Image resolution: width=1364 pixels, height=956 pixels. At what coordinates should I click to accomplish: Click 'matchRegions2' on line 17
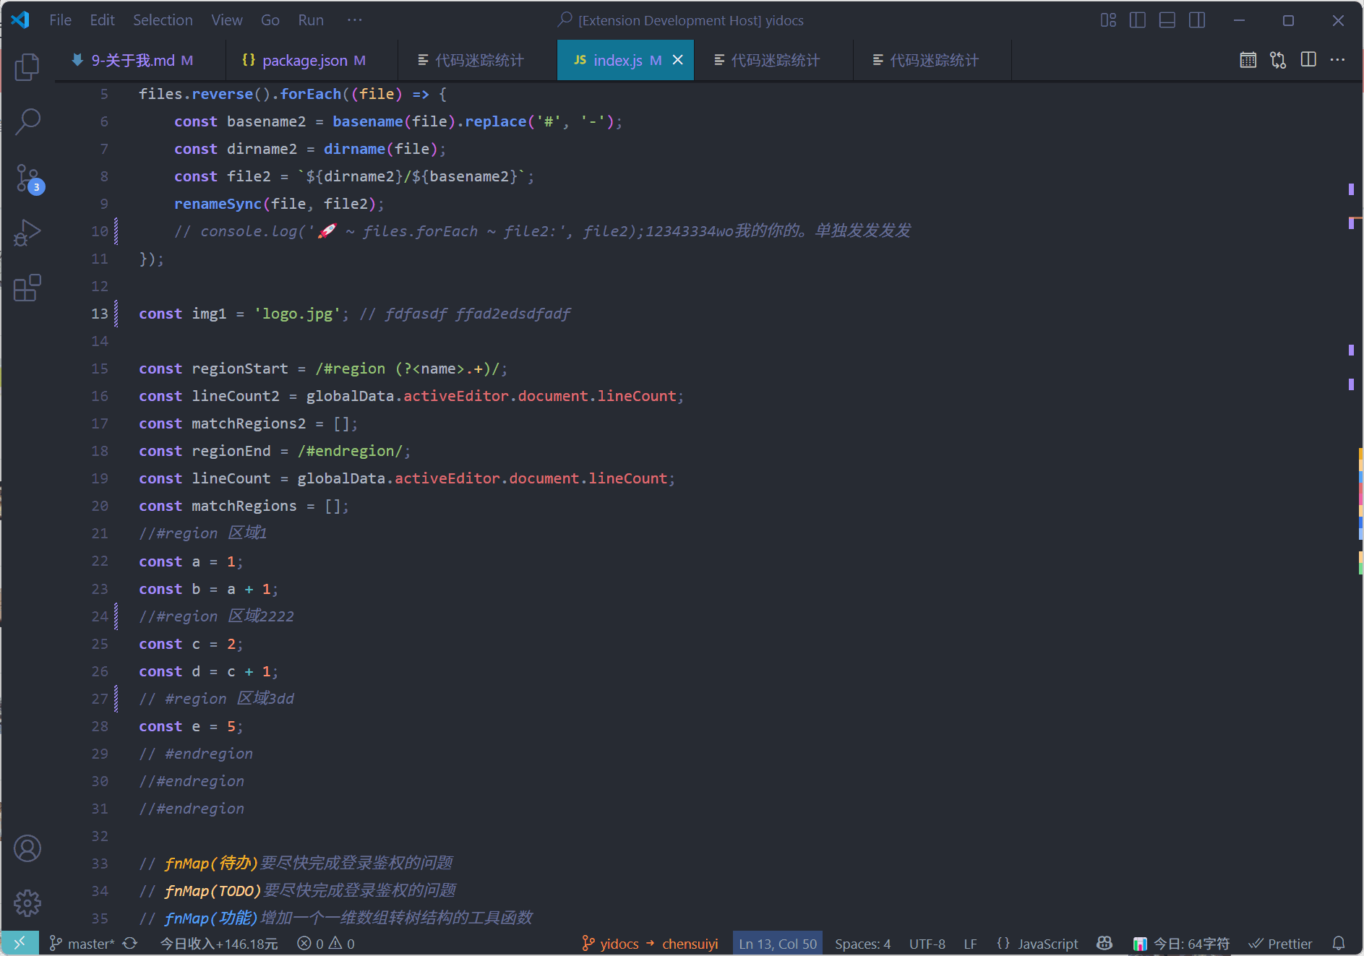click(249, 423)
